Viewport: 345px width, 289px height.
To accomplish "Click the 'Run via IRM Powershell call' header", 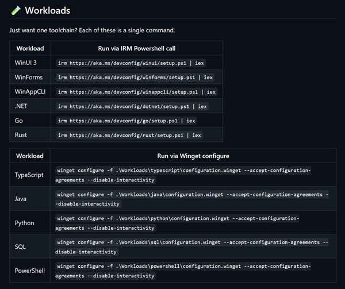I will 137,48.
